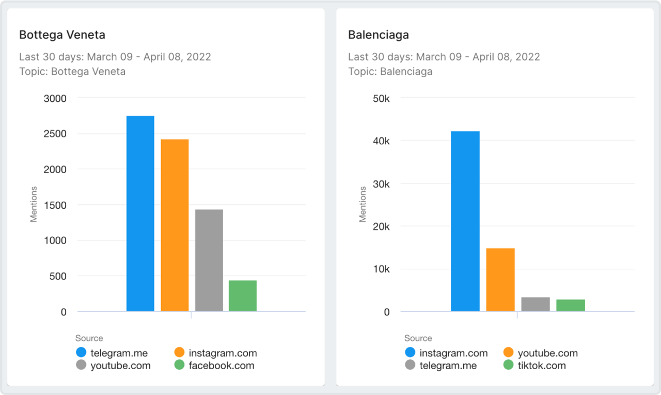The width and height of the screenshot is (661, 395).
Task: Click the Balenciaga chart title
Action: (379, 35)
